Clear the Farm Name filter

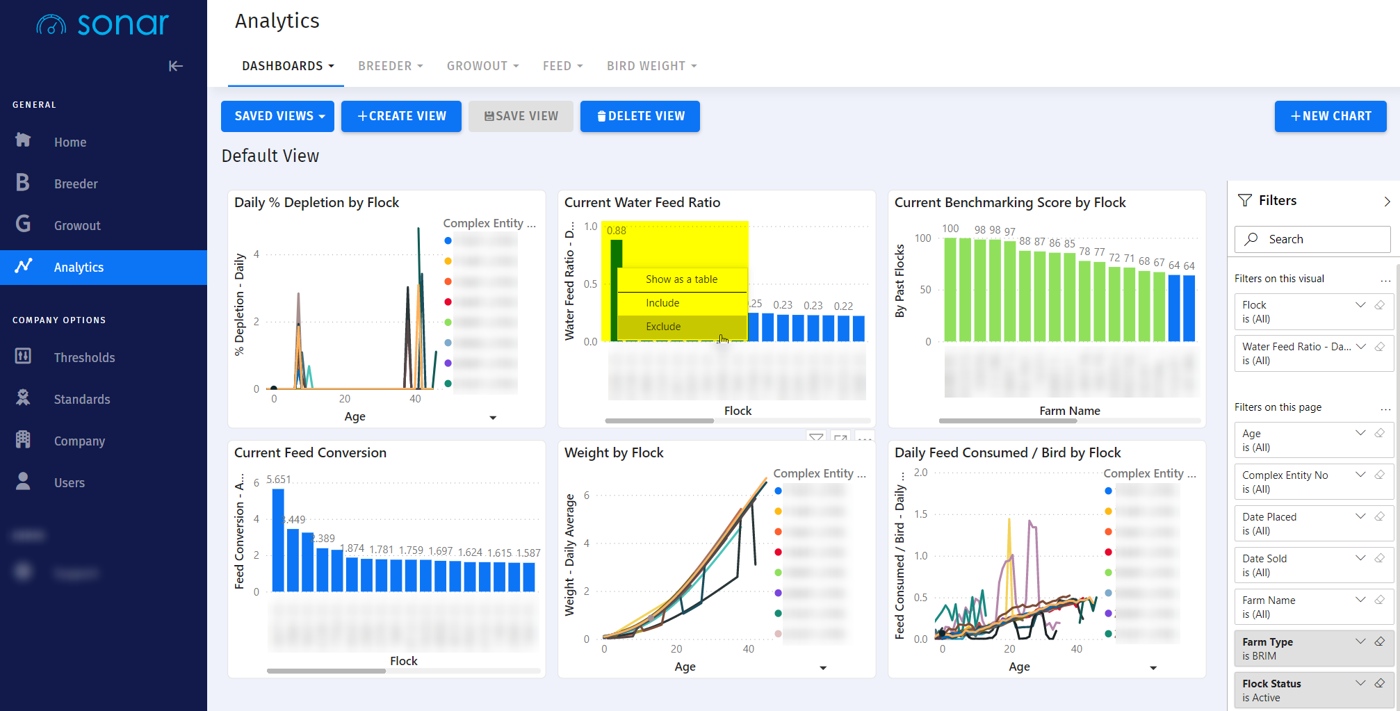click(1380, 600)
